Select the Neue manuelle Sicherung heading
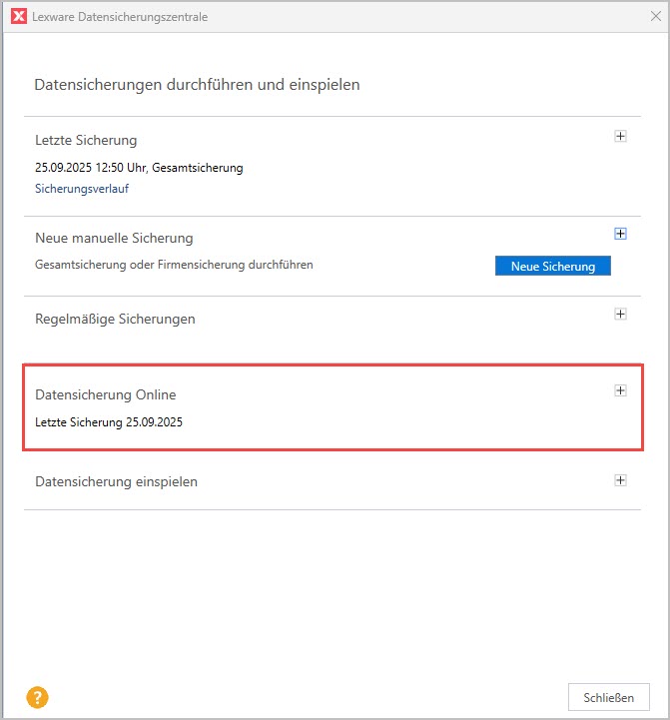 click(114, 238)
